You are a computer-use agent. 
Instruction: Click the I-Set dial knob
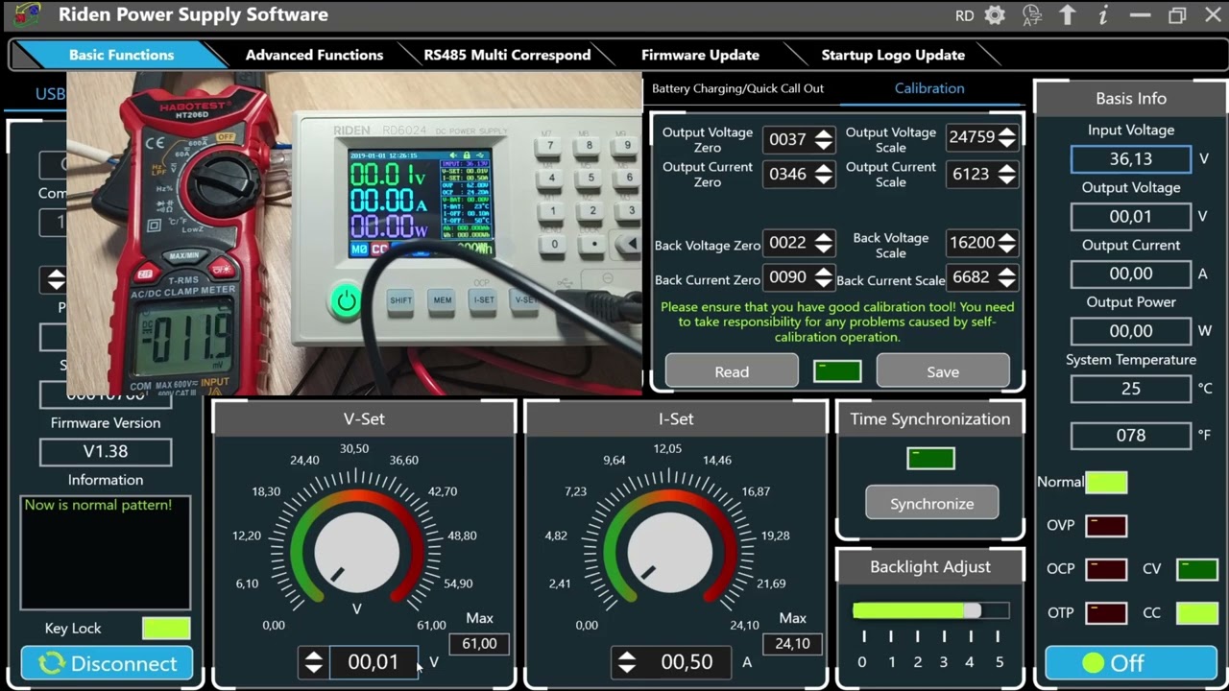click(x=670, y=551)
